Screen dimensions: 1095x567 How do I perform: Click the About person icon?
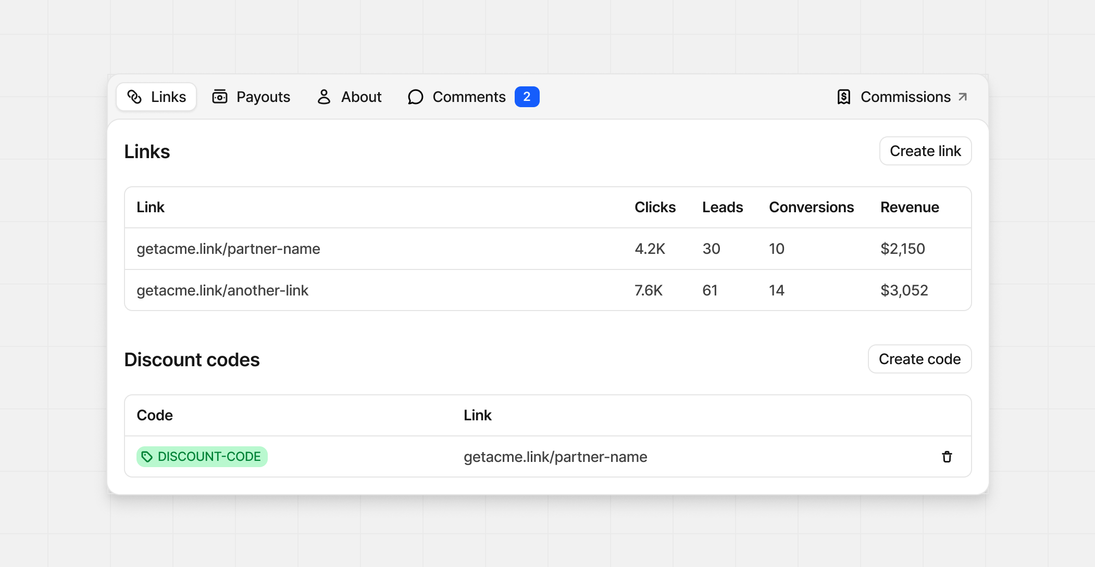(x=324, y=97)
